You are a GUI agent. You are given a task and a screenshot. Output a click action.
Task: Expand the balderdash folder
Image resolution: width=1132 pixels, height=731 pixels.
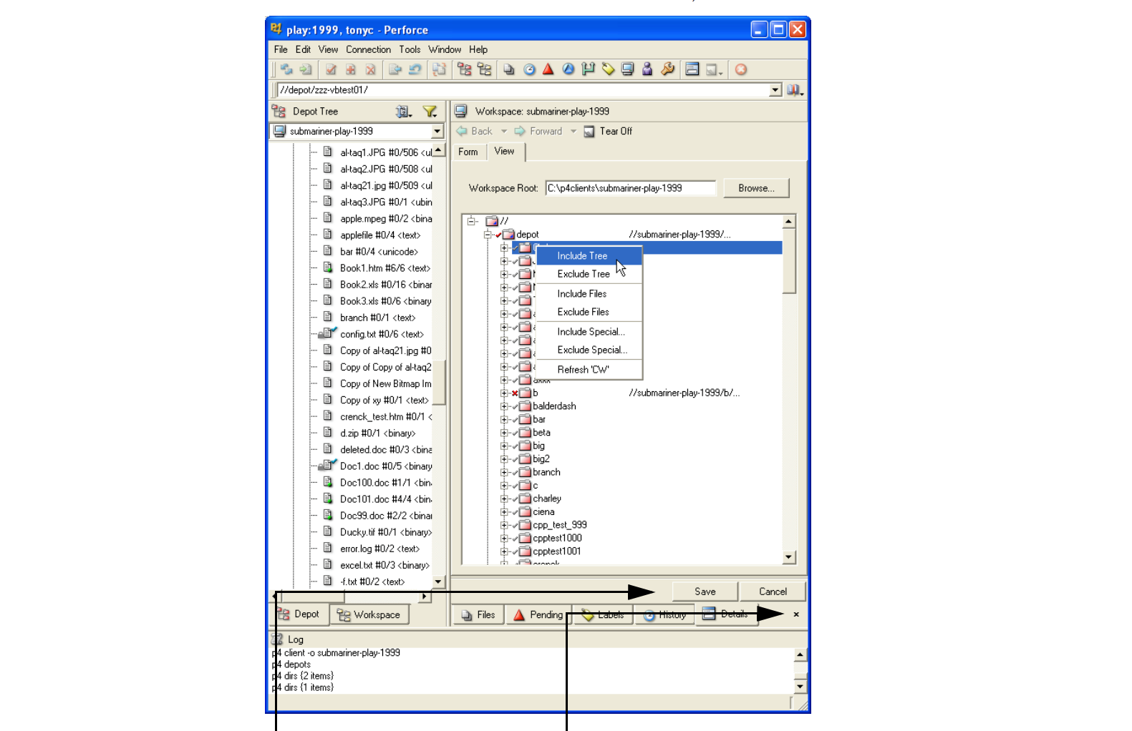click(504, 406)
